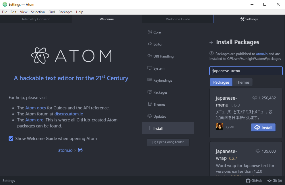
Task: Switch to the Welcome Guide tab
Action: pos(178,19)
